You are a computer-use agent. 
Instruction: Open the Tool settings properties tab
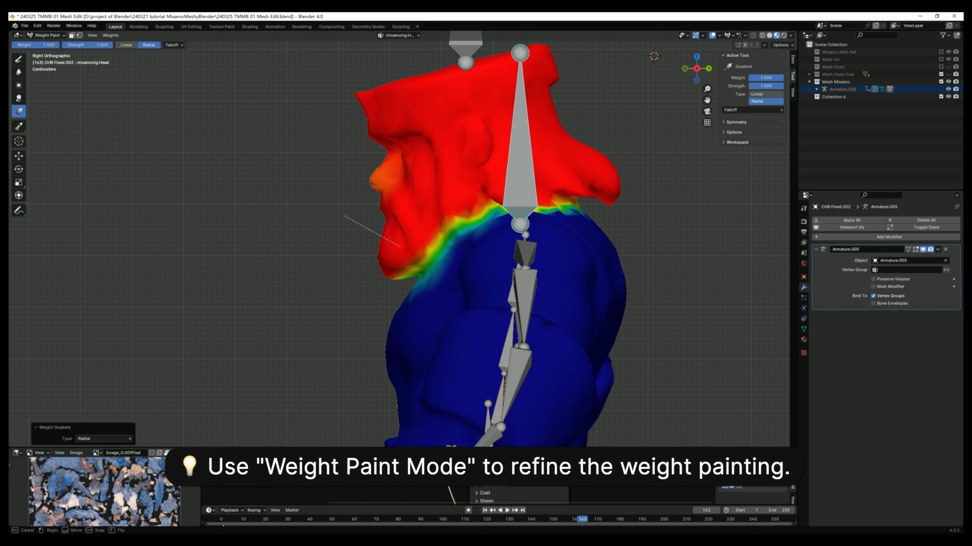803,208
